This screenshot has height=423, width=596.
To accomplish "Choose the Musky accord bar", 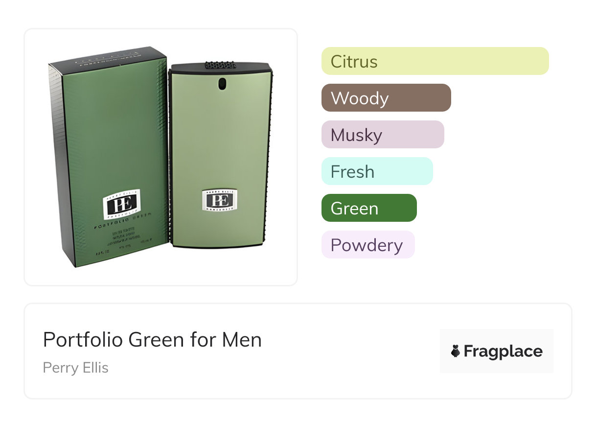I will tap(382, 135).
